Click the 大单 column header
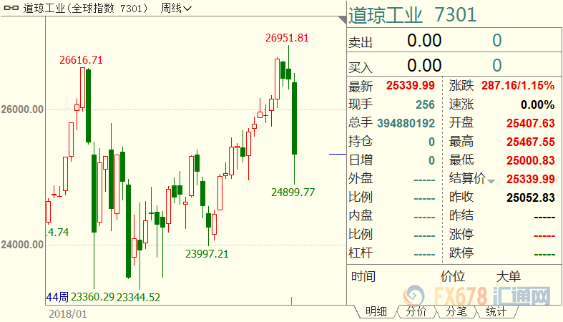 [509, 277]
